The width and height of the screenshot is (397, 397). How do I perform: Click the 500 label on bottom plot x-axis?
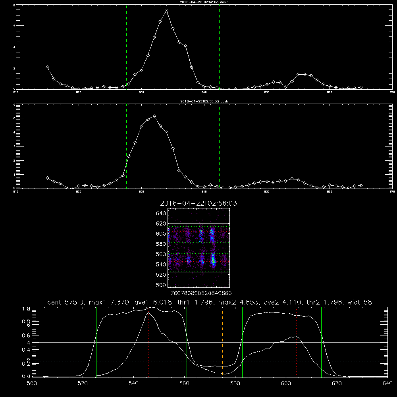coord(32,384)
